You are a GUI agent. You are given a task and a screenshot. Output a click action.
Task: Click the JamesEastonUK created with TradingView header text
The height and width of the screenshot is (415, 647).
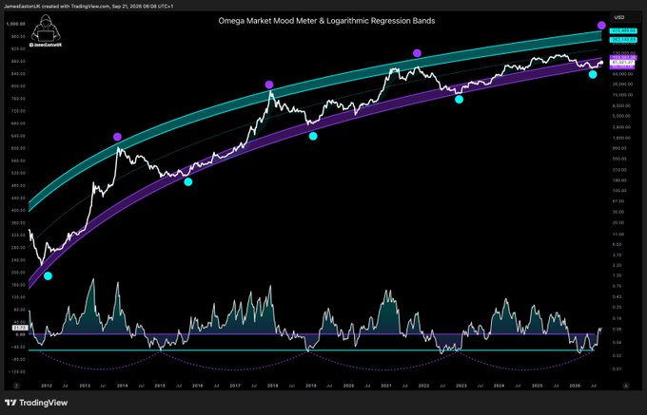point(88,7)
